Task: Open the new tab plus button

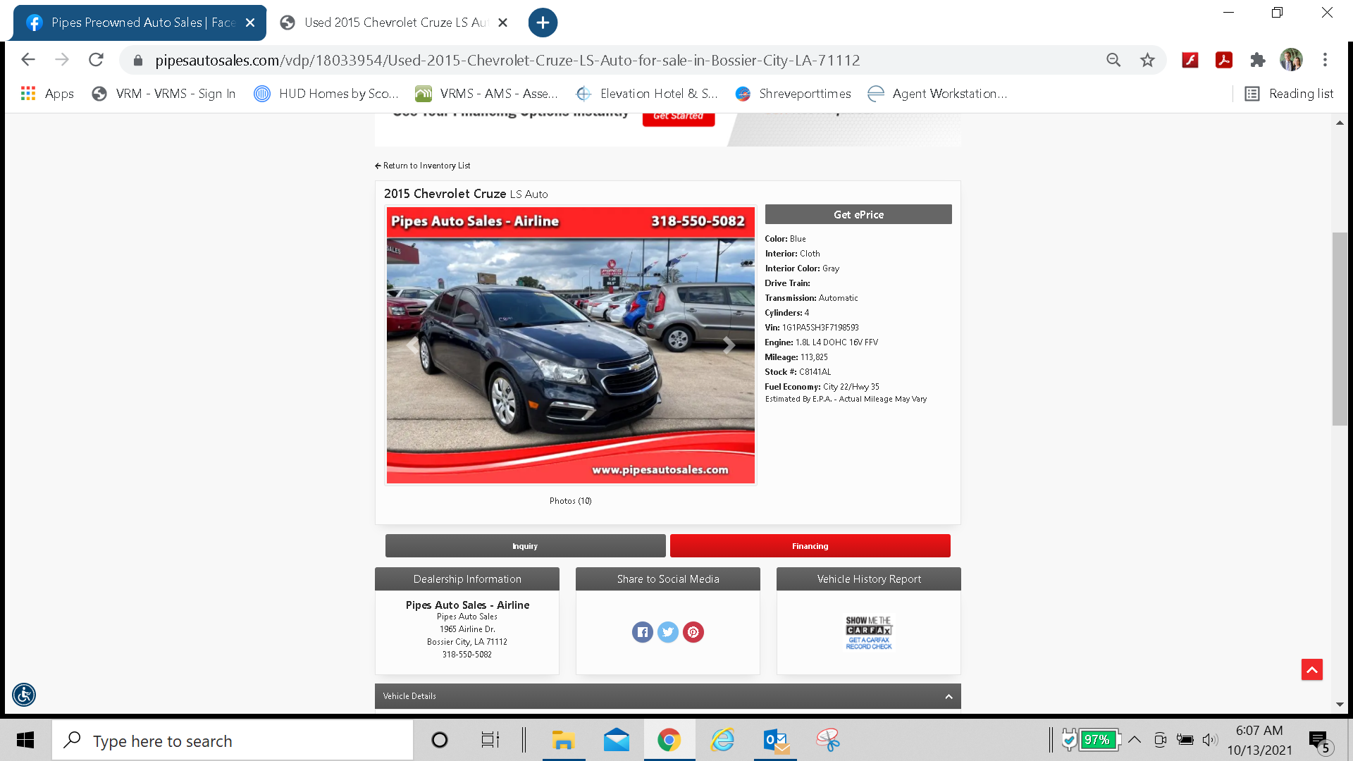Action: pyautogui.click(x=543, y=23)
